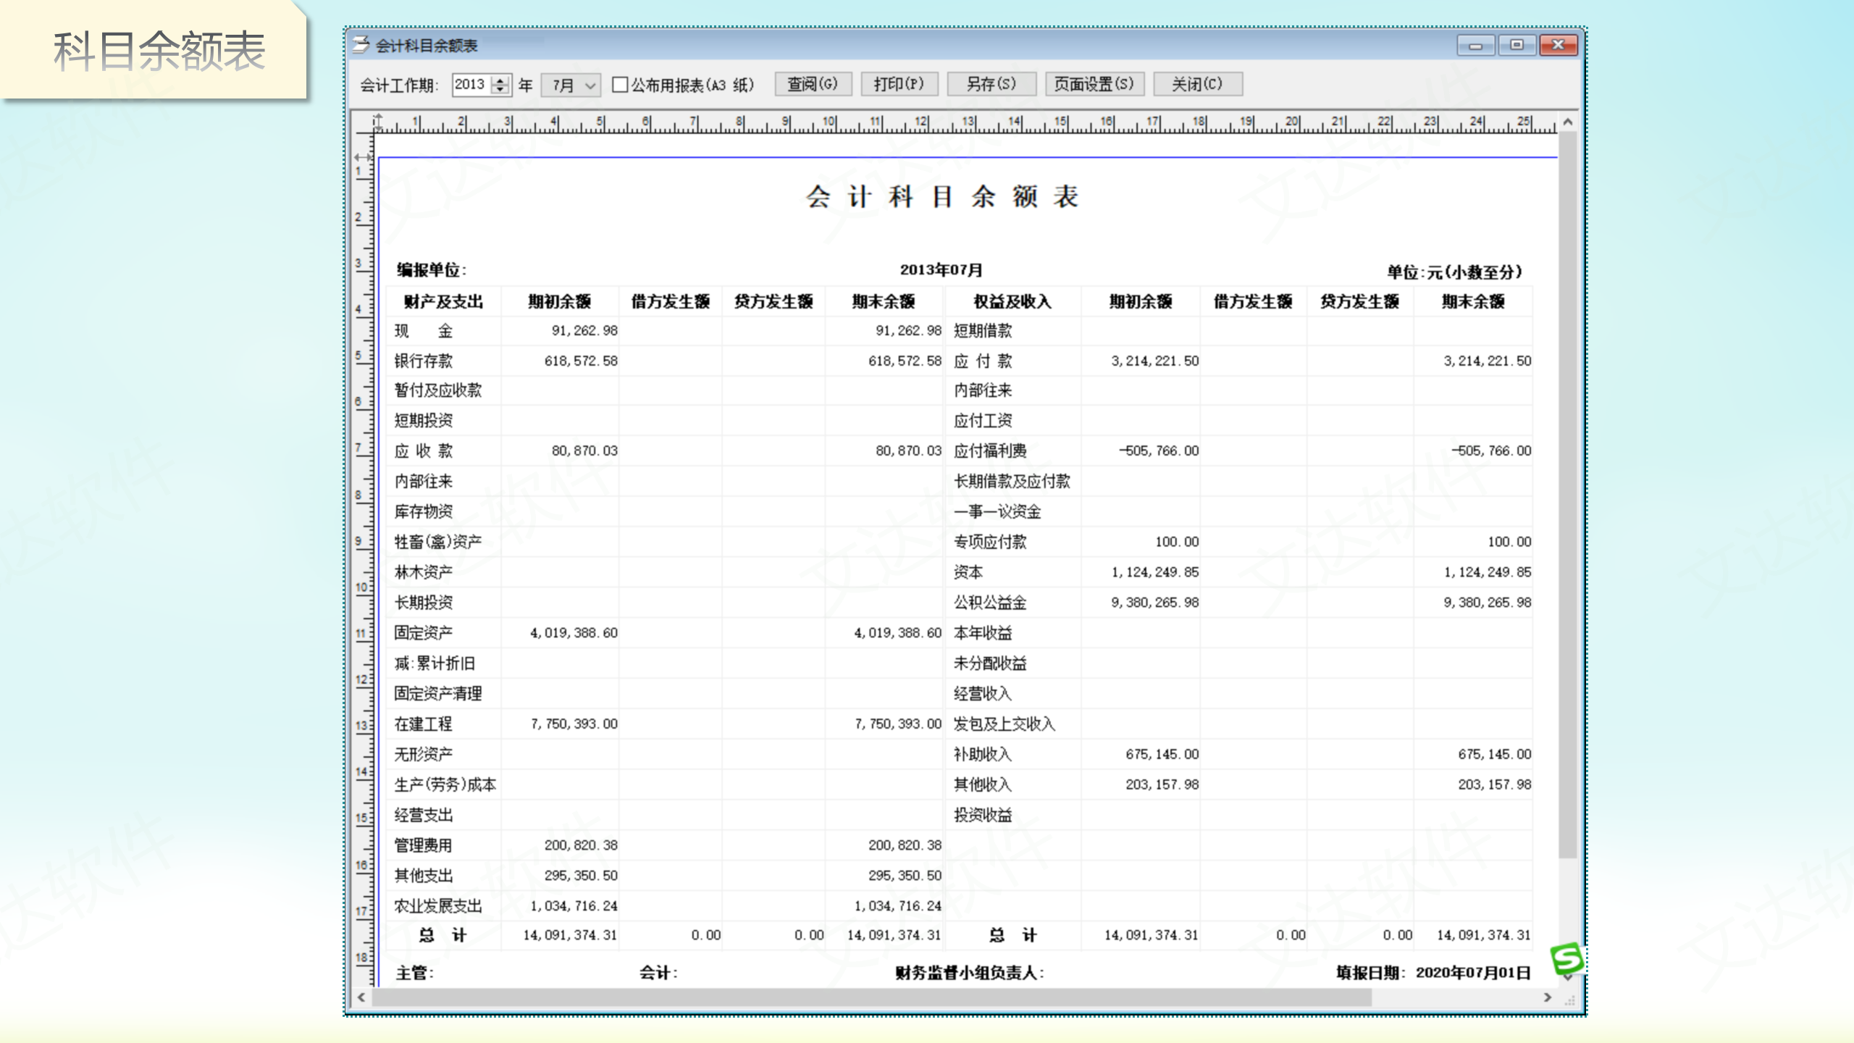Maximize the 会计科目余额表 window

click(1517, 45)
